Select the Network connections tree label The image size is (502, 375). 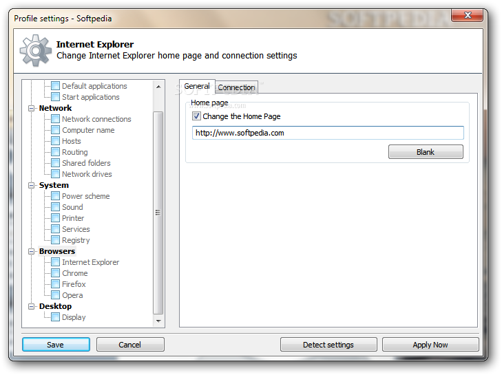[96, 119]
